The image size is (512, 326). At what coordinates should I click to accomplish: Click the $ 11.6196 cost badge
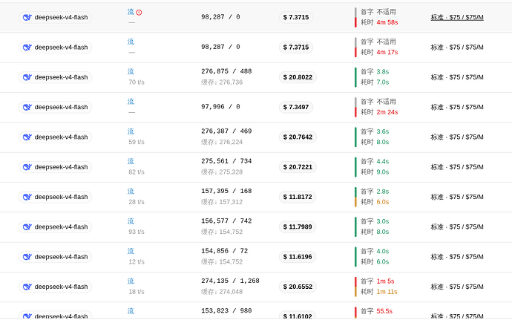tap(298, 257)
